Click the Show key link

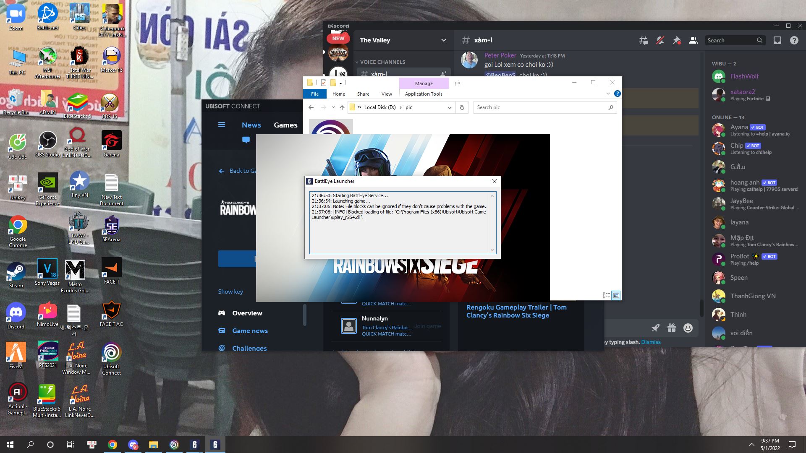[x=230, y=292]
